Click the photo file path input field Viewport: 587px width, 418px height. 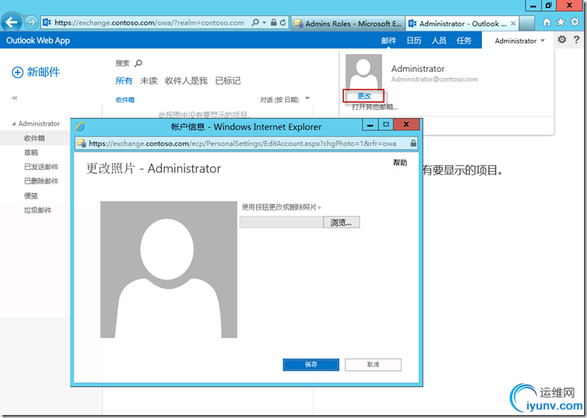click(281, 222)
